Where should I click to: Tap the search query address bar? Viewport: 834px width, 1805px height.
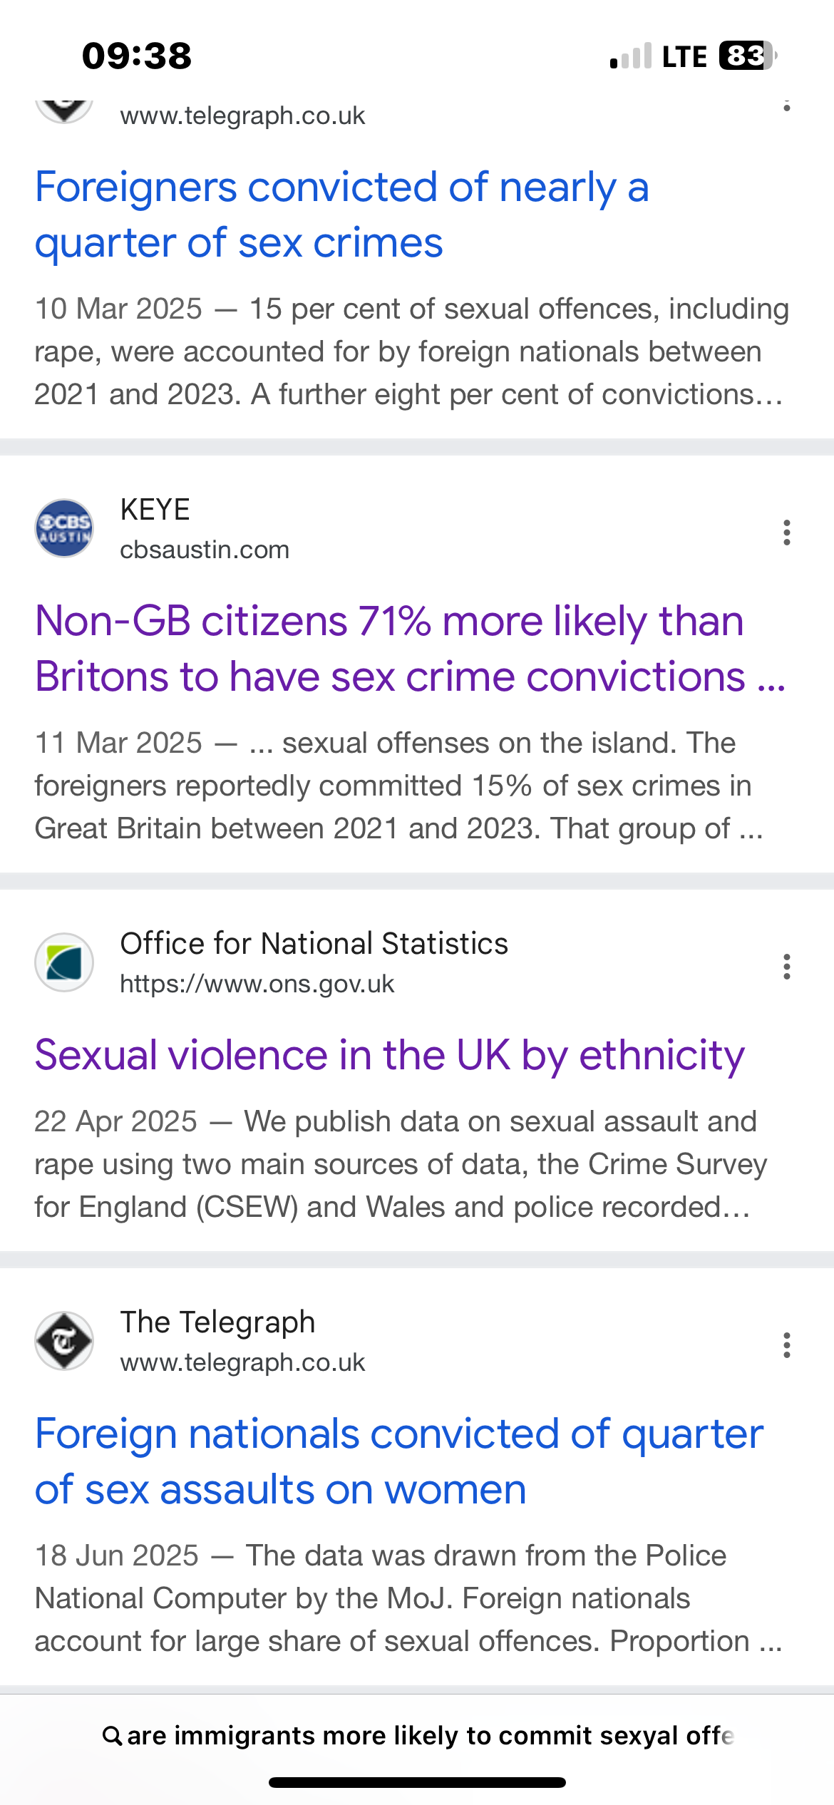point(417,1735)
